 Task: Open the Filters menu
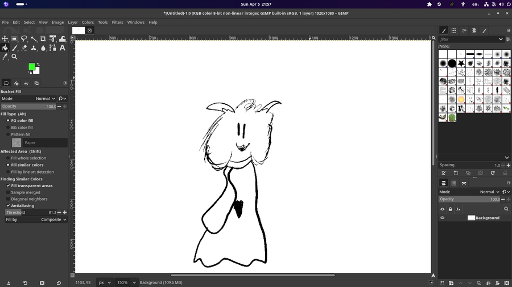coord(118,23)
